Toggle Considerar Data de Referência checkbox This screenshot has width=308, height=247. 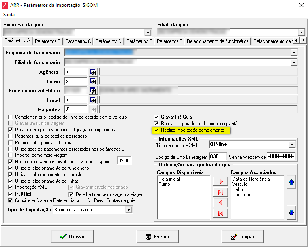[x=10, y=200]
